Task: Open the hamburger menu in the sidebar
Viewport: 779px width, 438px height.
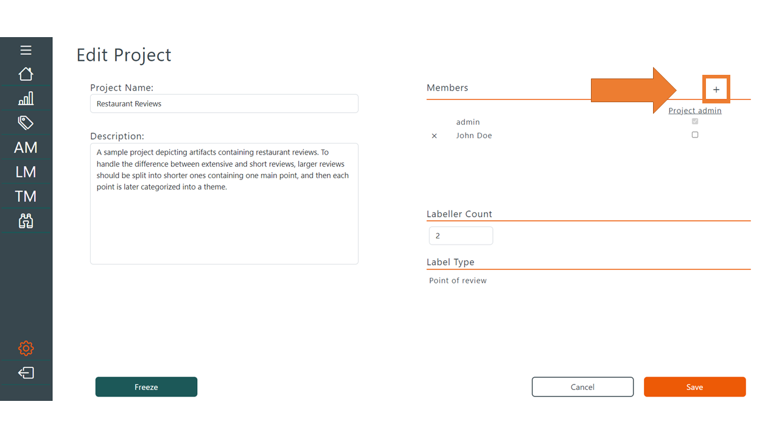Action: [x=26, y=50]
